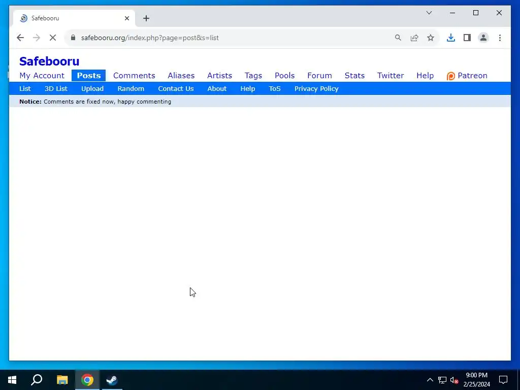Open the network status tray icon
This screenshot has width=520, height=390.
pyautogui.click(x=442, y=380)
